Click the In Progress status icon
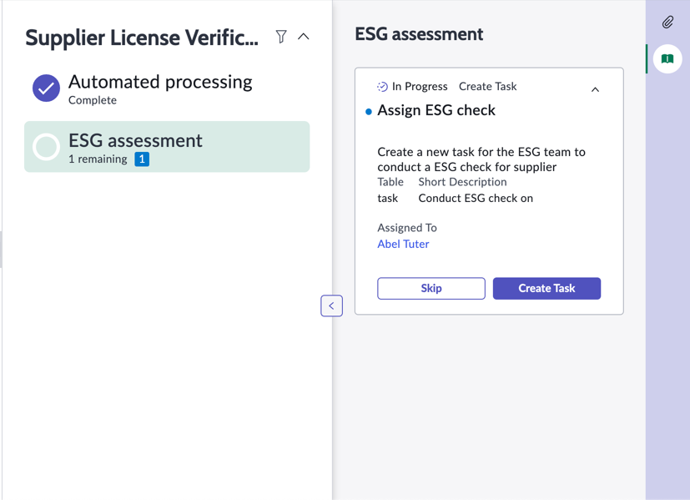 382,87
